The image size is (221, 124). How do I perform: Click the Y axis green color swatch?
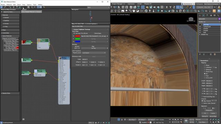[78, 39]
